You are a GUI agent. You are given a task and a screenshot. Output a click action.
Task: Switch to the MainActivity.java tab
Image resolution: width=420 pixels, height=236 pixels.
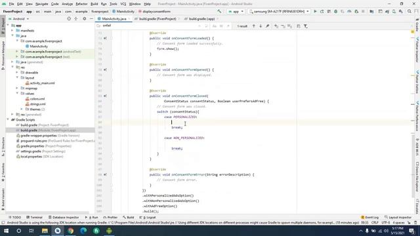click(x=114, y=19)
